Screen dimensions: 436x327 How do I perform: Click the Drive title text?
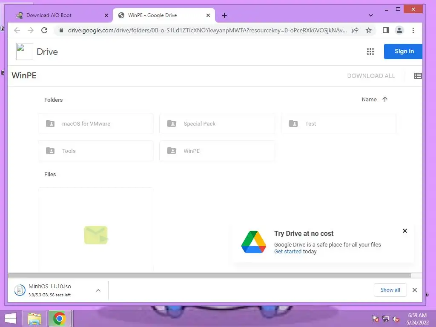pyautogui.click(x=47, y=52)
